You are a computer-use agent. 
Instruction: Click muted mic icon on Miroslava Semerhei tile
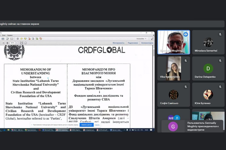220,34
